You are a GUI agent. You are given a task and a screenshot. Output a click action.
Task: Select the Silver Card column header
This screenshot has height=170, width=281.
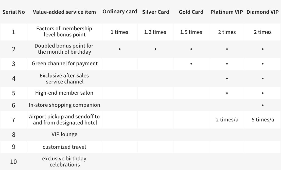point(155,12)
